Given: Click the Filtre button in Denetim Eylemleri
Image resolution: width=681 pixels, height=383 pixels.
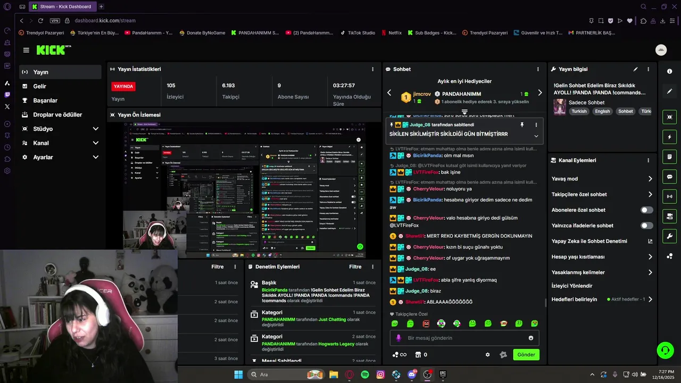Looking at the screenshot, I should coord(355,267).
